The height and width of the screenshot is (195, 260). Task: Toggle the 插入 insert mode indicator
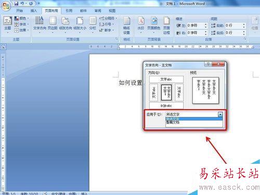(84, 193)
